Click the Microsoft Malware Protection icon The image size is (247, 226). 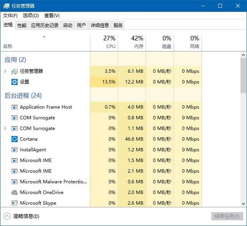(15, 182)
